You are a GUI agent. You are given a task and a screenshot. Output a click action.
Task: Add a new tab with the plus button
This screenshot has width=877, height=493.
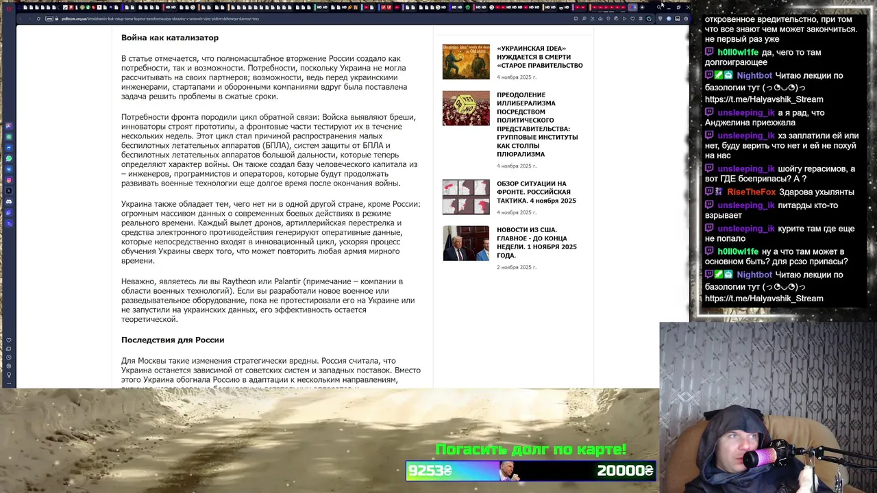(642, 7)
